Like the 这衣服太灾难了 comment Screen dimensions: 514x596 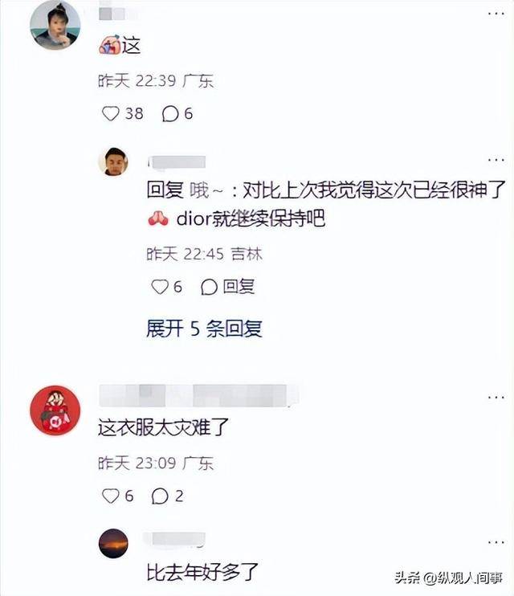coord(111,496)
